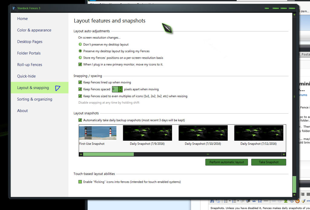Increase the Fences spacing pixel value

pos(120,88)
